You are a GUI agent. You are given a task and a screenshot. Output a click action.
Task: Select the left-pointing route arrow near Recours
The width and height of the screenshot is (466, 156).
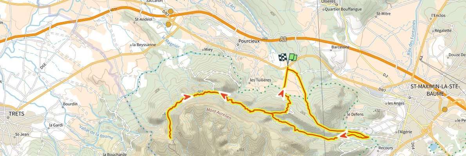coord(342,136)
